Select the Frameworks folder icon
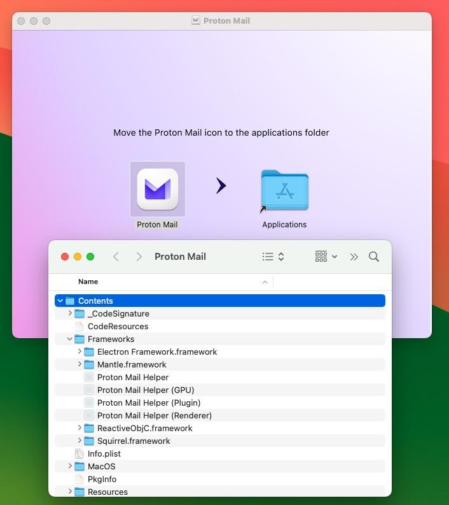 tap(79, 339)
